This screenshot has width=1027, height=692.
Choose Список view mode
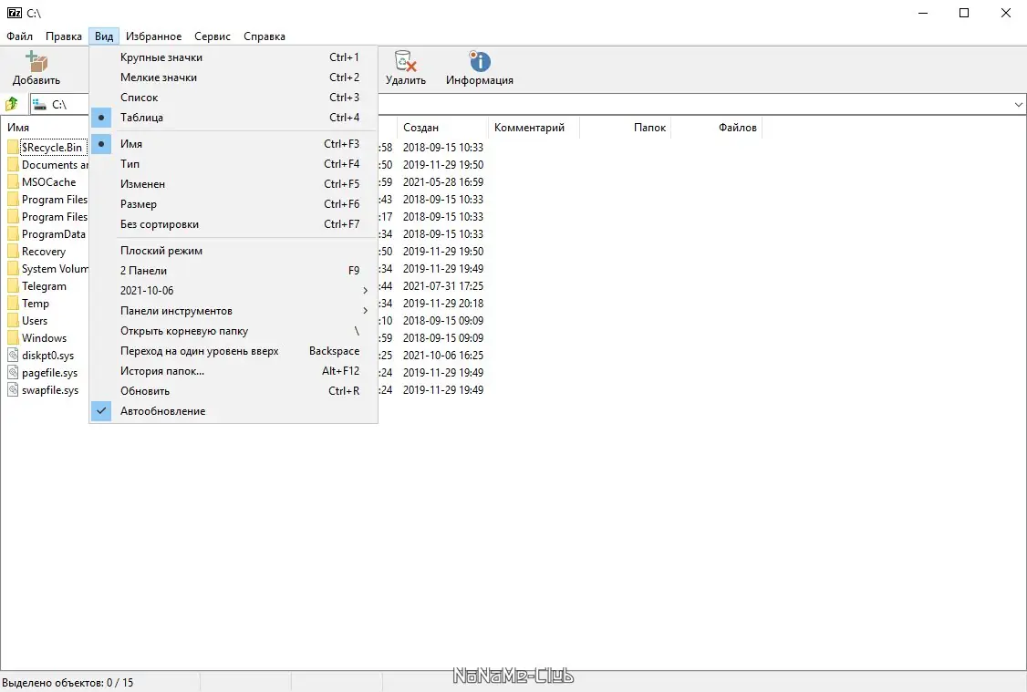pos(233,98)
